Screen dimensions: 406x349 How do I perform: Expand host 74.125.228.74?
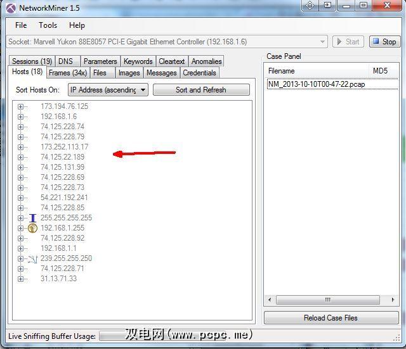[20, 127]
